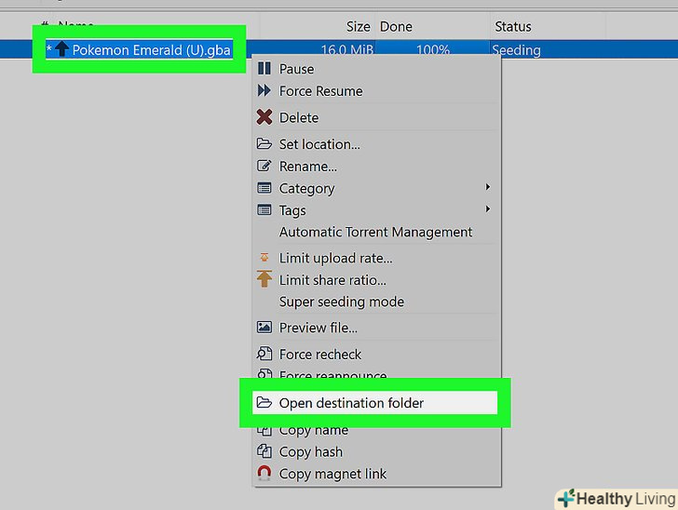Screen dimensions: 678x510
Task: Open the Category submenu entry
Action: [x=376, y=188]
